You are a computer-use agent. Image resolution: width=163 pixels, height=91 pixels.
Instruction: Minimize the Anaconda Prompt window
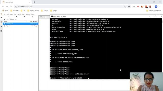[x=150, y=16]
